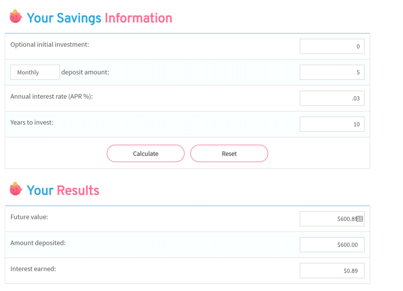Select the Amount deposited result field
Viewport: 403px width, 291px height.
332,245
